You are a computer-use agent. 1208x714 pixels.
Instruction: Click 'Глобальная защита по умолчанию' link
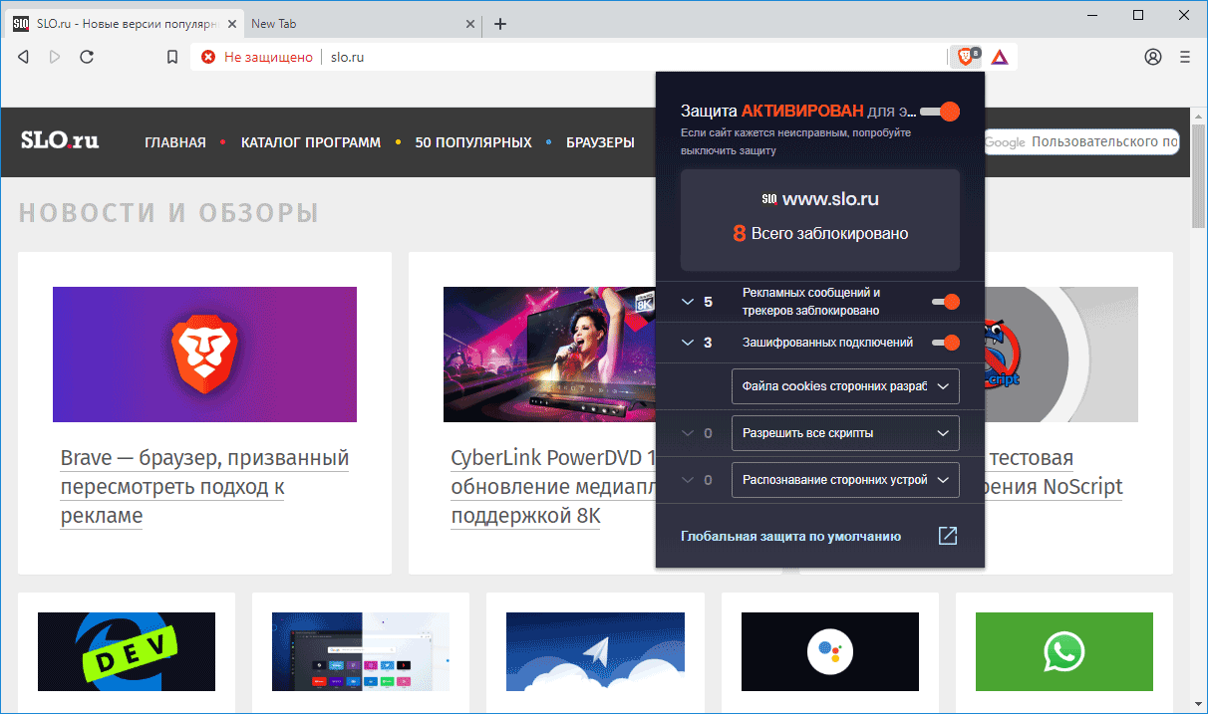pos(790,536)
